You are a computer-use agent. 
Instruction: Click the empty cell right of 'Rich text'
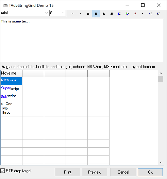[33, 81]
